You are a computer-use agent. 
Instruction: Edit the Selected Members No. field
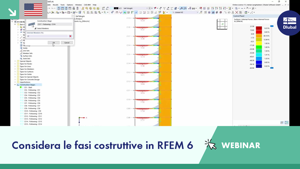[47, 36]
